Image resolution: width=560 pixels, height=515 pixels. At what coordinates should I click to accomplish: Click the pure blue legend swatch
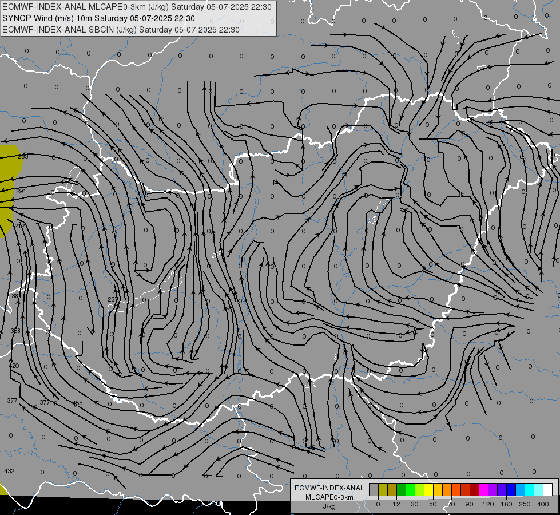click(511, 489)
